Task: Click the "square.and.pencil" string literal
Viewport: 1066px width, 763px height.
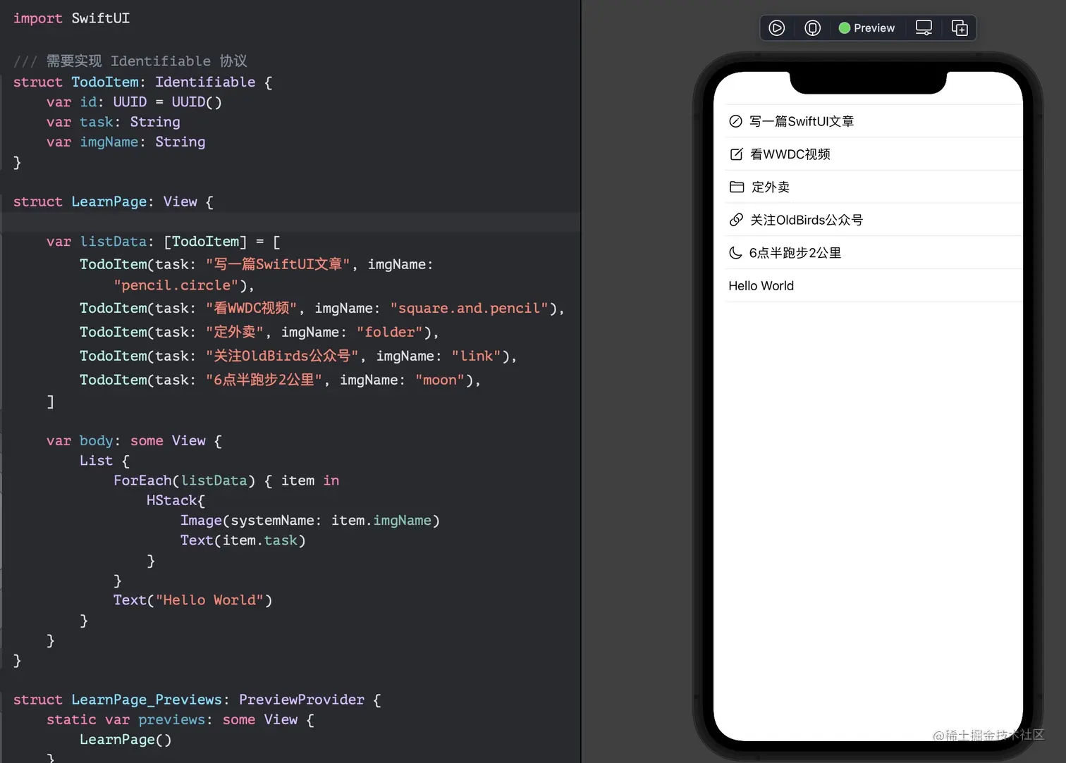Action: tap(470, 308)
